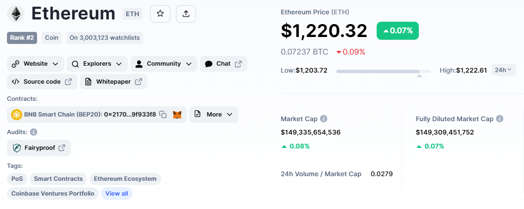Open the Whitepaper link
Screen dimensions: 524x209
coord(114,82)
